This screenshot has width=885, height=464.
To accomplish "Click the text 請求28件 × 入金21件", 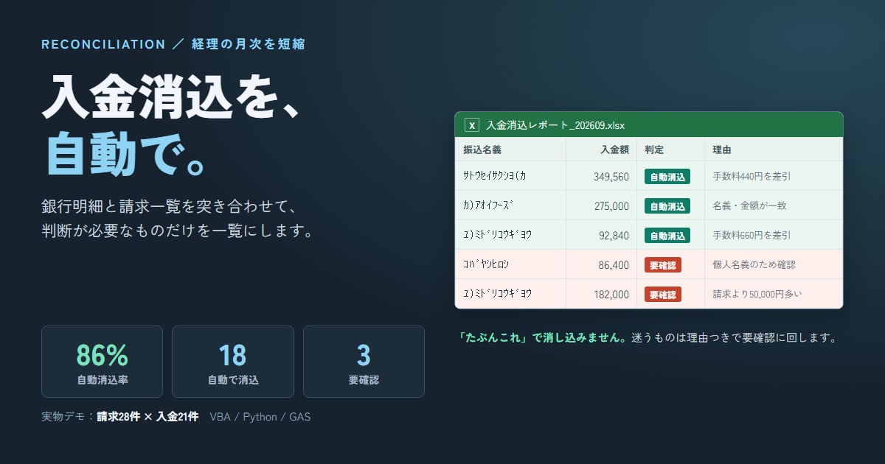I will tap(147, 417).
